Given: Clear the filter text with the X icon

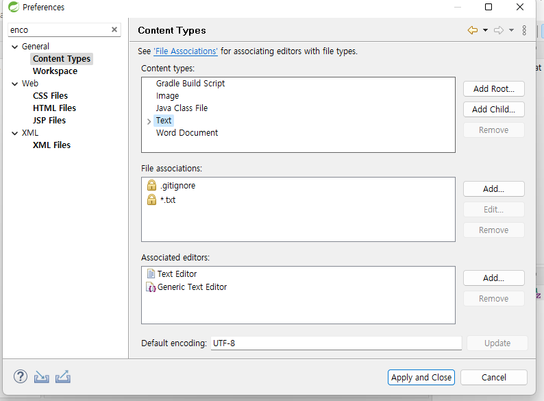Looking at the screenshot, I should coord(114,29).
